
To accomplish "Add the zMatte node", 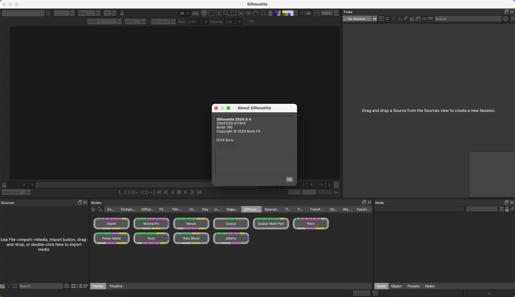I will click(x=231, y=238).
